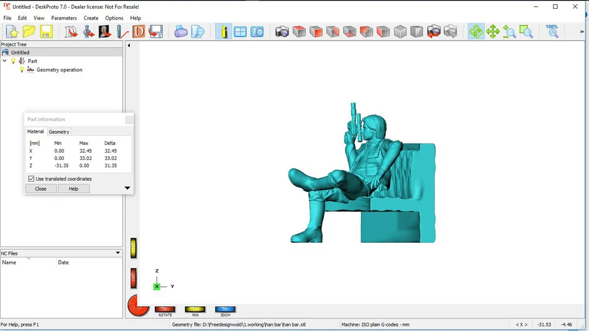
Task: Uncheck 'Use translated coordinates' checkbox
Action: (x=31, y=179)
